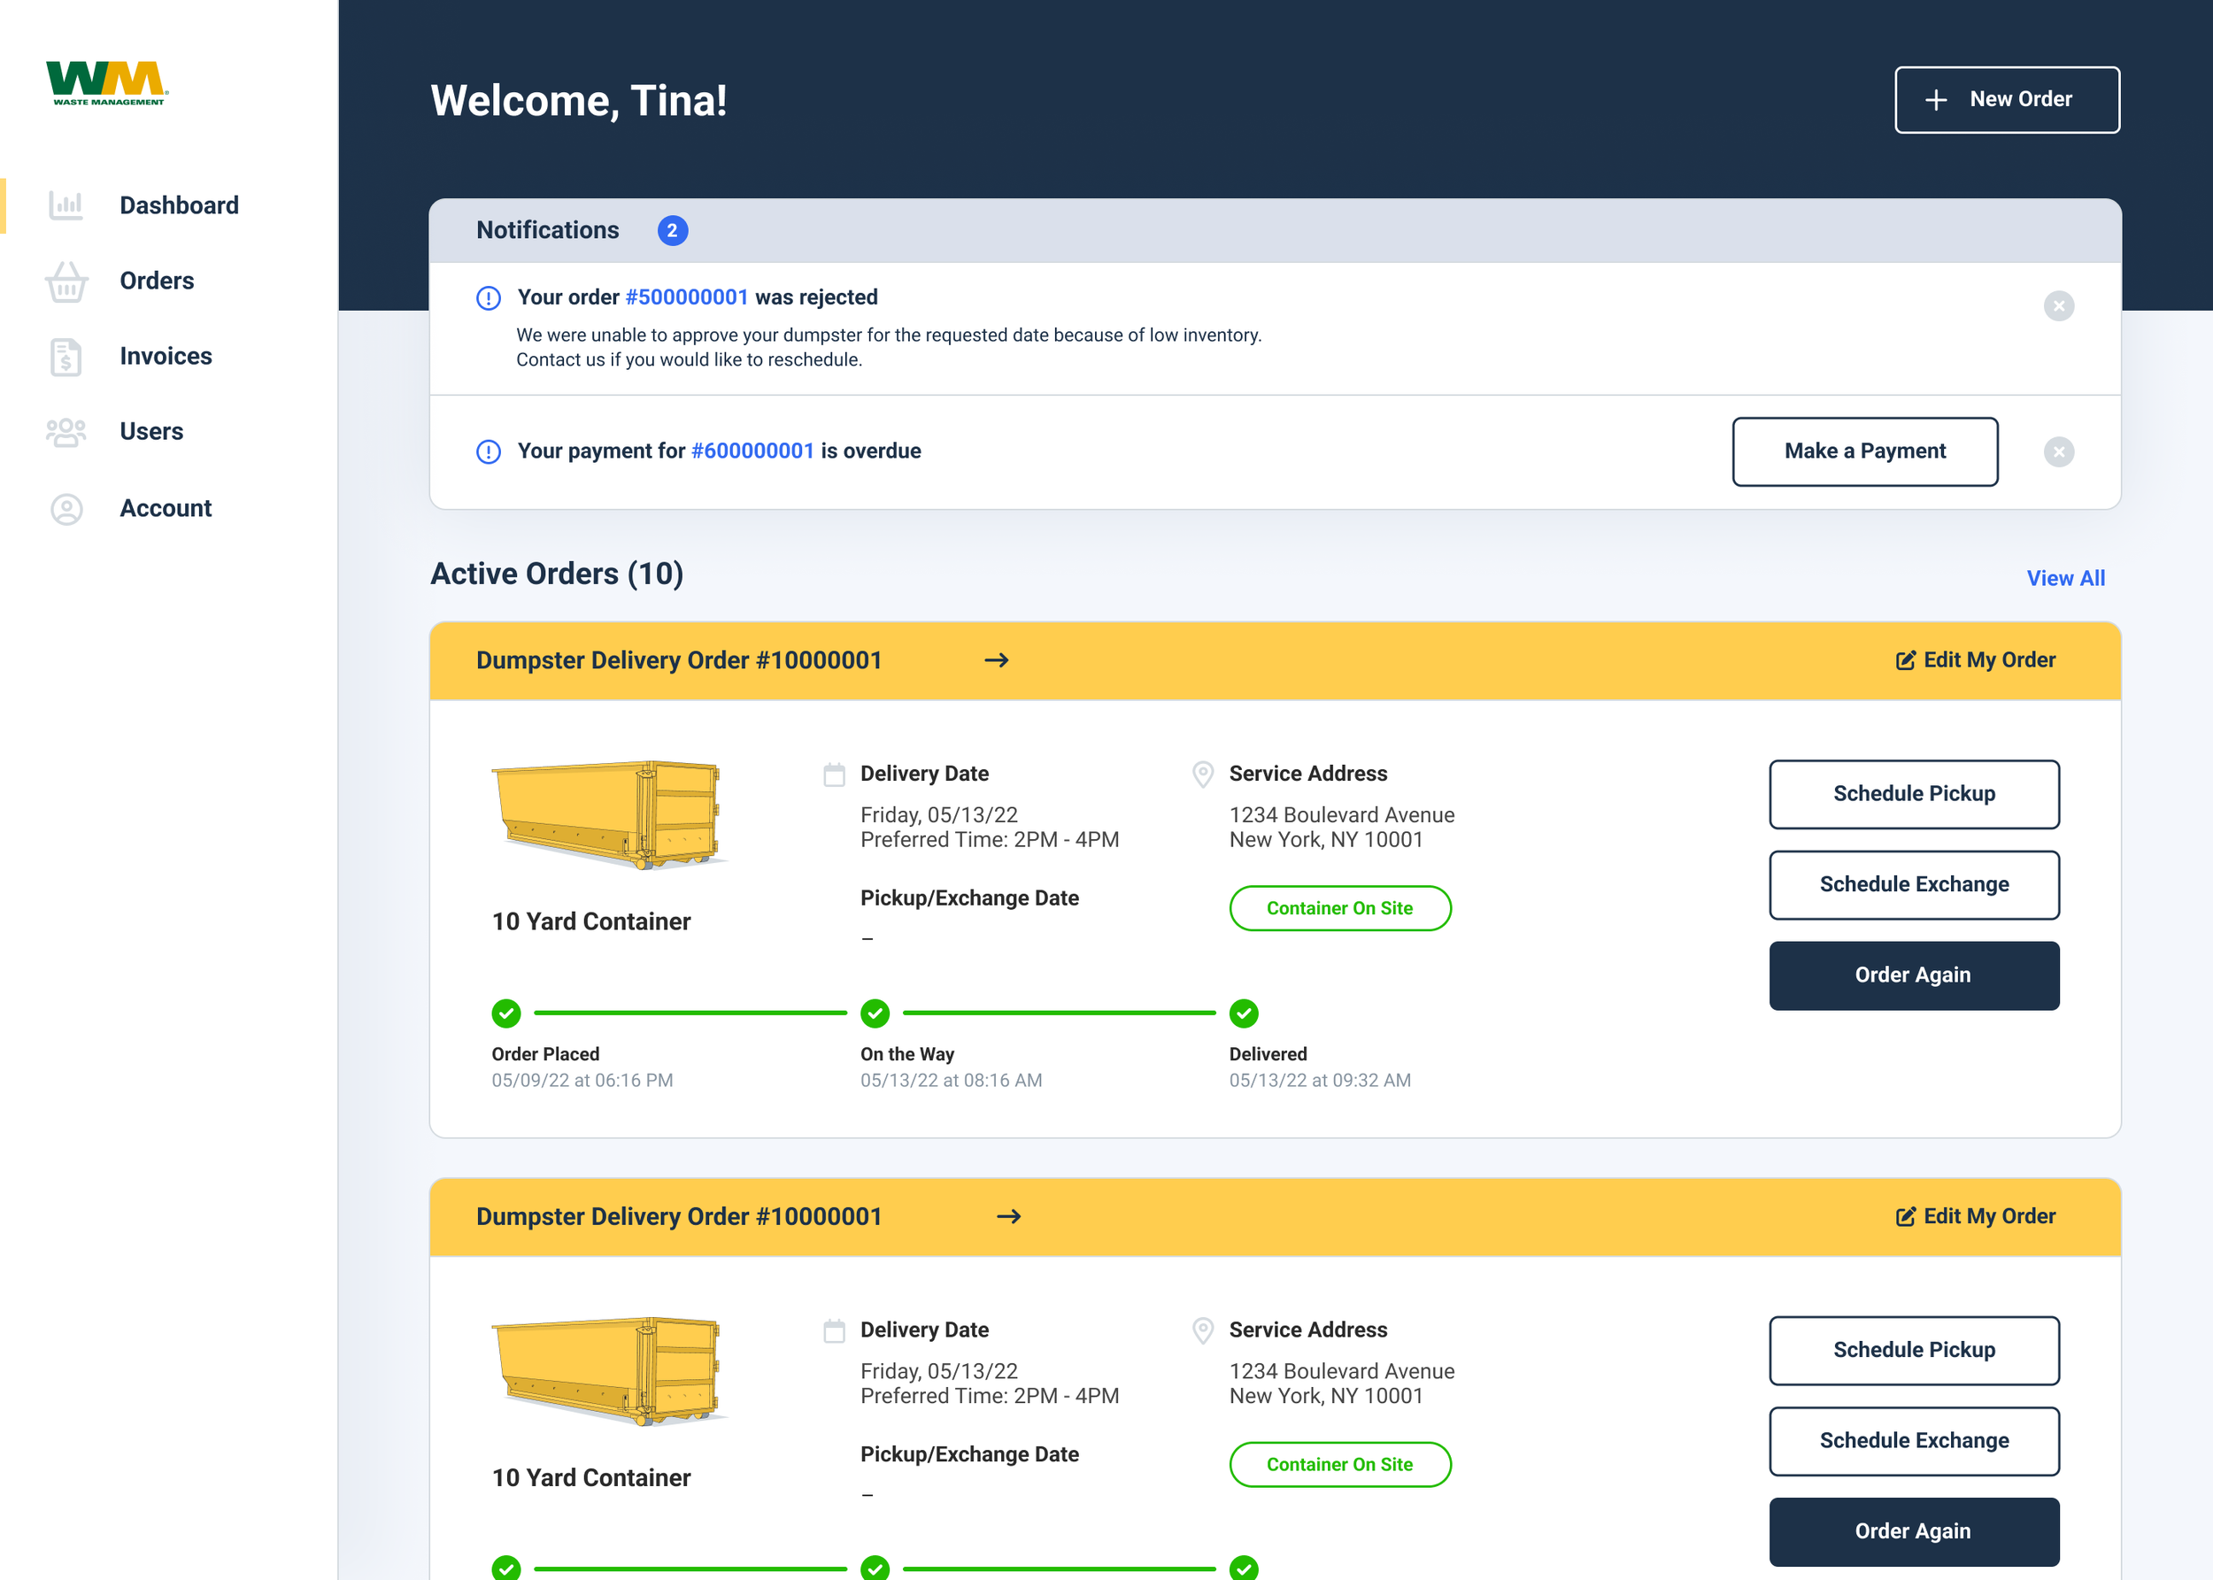Open second order via arrow icon

click(x=1009, y=1216)
